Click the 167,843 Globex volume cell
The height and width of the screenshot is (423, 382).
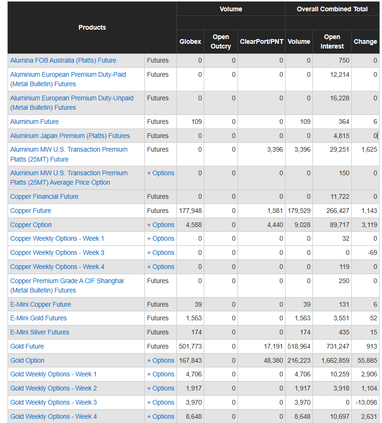190,360
